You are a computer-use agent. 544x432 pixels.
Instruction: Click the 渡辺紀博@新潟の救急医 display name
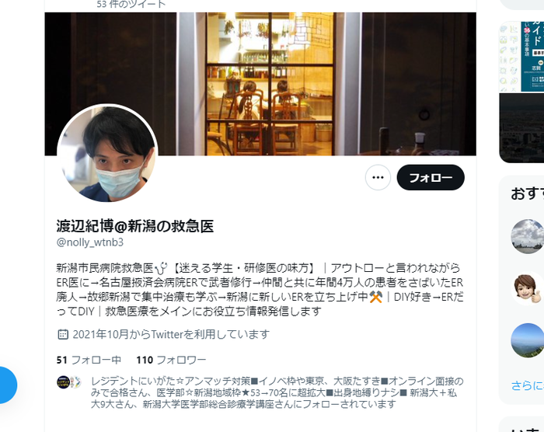135,226
